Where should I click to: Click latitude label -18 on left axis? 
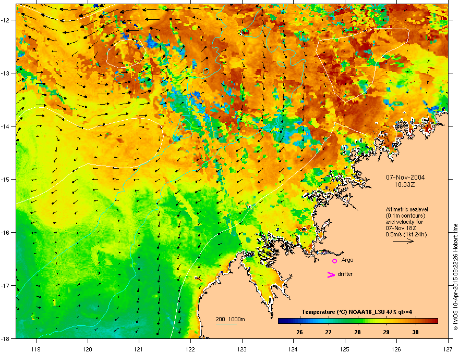point(6,338)
